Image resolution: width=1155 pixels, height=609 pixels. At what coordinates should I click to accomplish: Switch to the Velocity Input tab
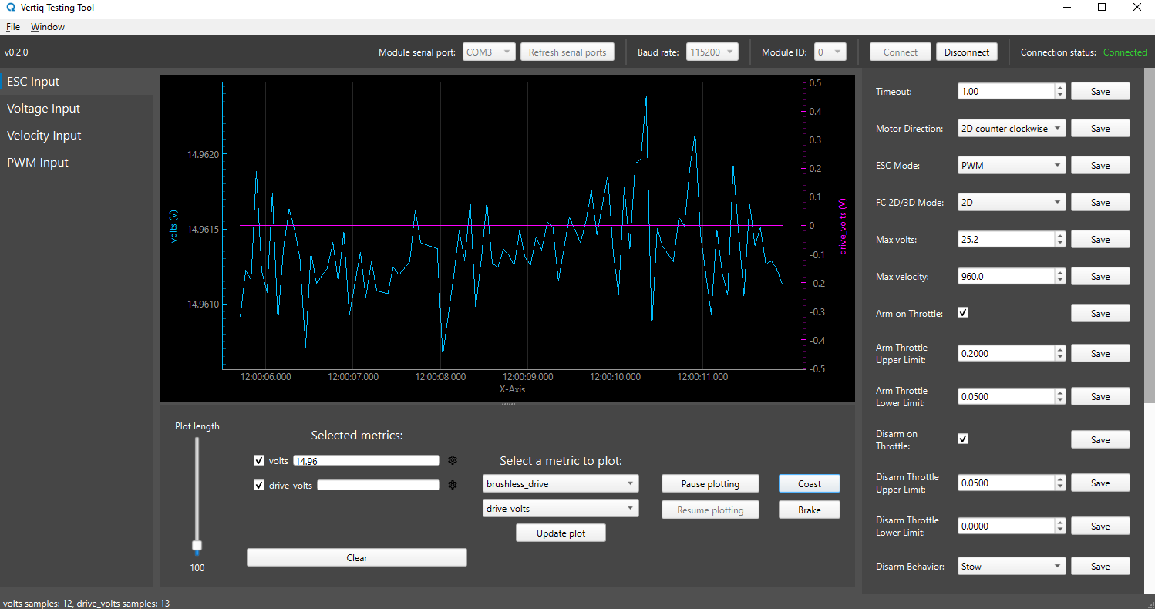click(x=76, y=136)
